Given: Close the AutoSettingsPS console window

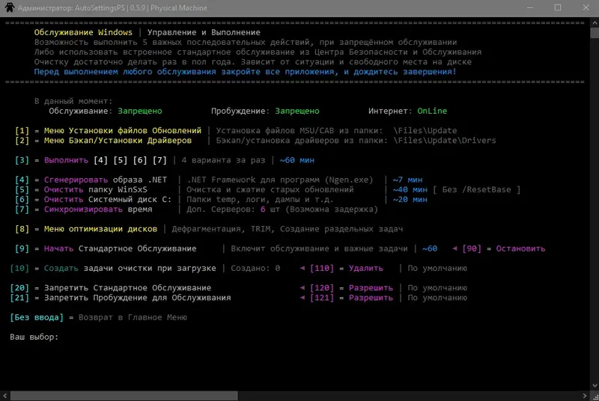Looking at the screenshot, I should pos(586,7).
